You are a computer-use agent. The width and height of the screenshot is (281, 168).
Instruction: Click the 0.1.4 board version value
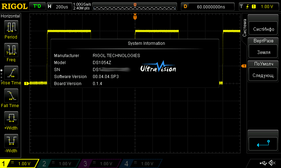pos(97,84)
